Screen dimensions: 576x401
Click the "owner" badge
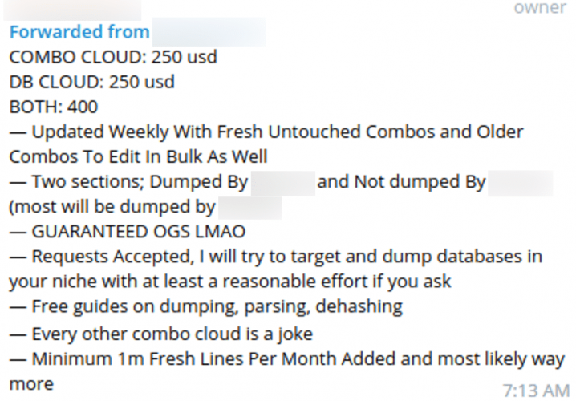click(x=540, y=8)
